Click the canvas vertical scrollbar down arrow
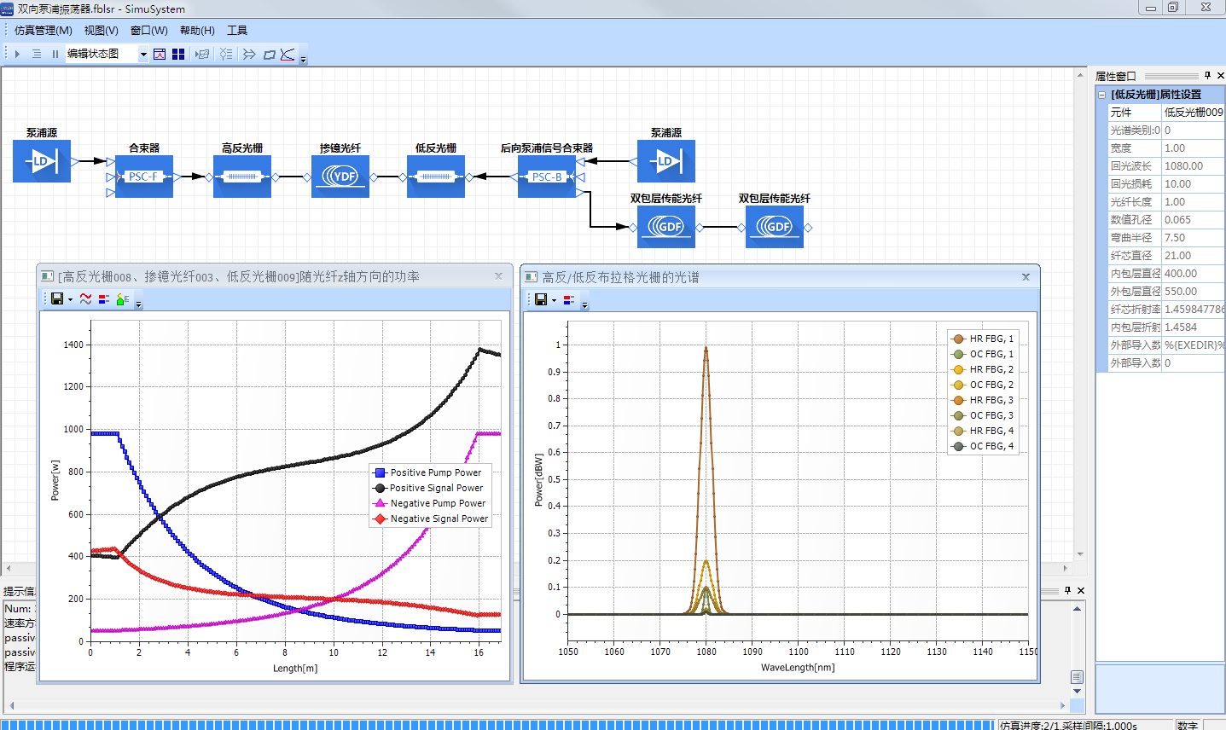Screen dimensions: 1226x730 click(1080, 554)
